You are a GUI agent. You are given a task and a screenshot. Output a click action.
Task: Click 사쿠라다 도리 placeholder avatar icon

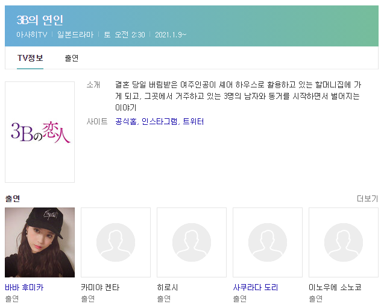pyautogui.click(x=268, y=242)
